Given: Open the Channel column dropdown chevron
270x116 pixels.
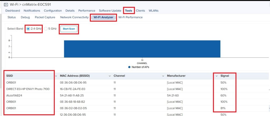Looking at the screenshot, I should [163, 76].
